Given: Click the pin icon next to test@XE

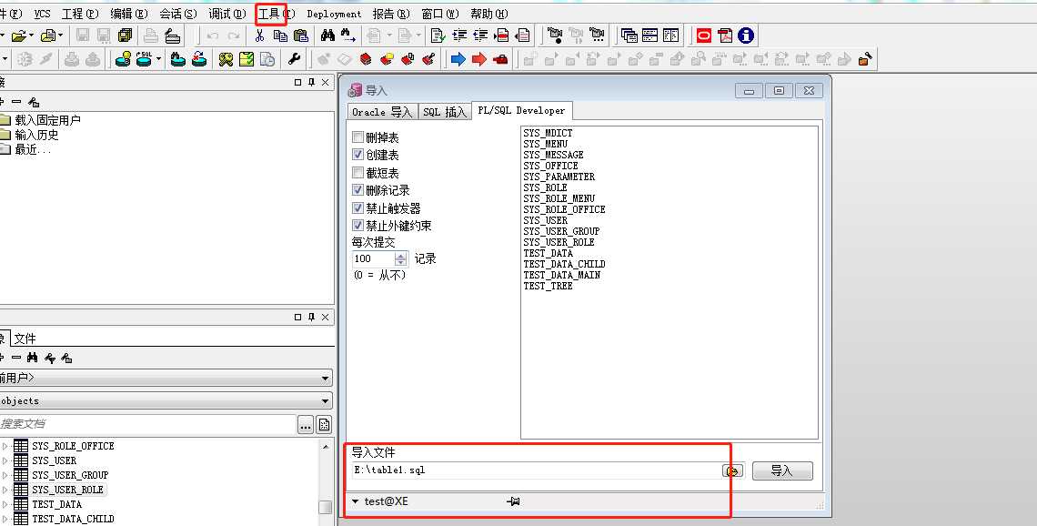Looking at the screenshot, I should (513, 501).
